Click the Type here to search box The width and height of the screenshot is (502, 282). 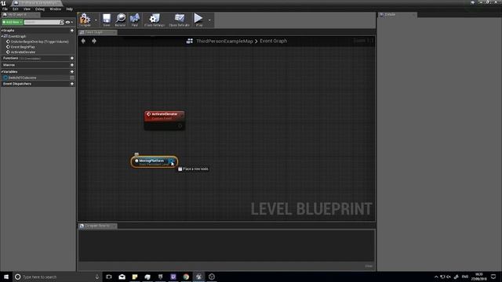pyautogui.click(x=57, y=277)
